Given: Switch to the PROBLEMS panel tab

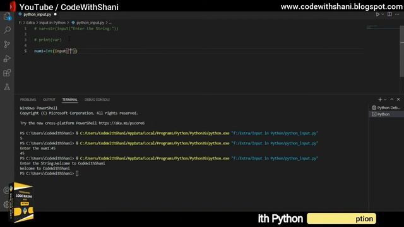Looking at the screenshot, I should click(28, 100).
